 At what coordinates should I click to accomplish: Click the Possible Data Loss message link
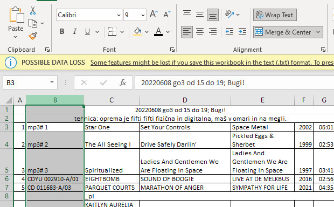tap(212, 63)
